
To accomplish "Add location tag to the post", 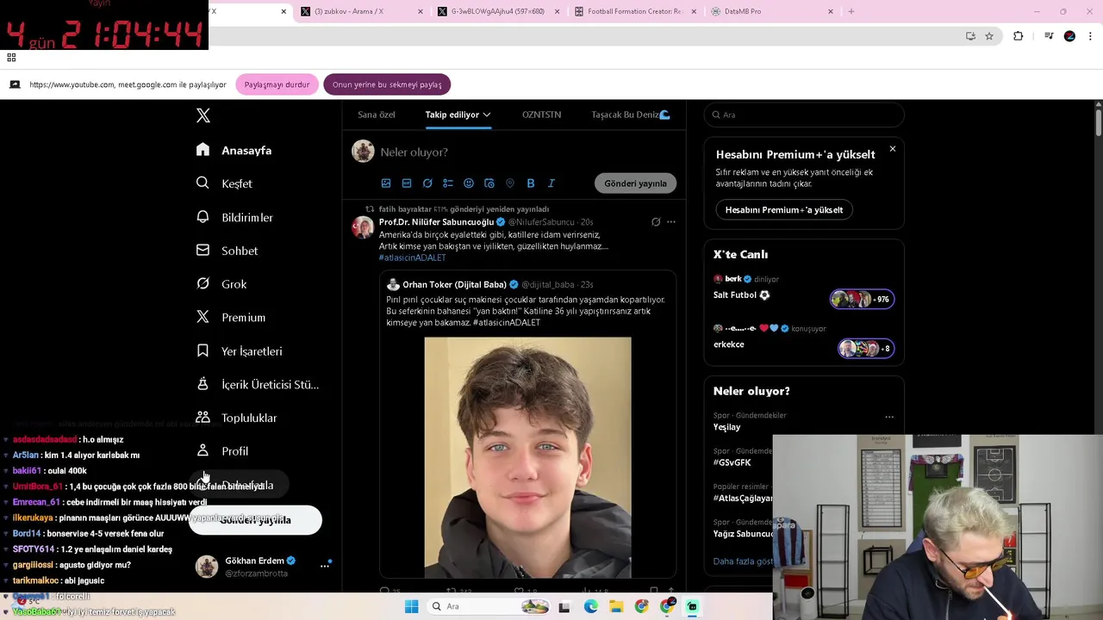I will 510,183.
